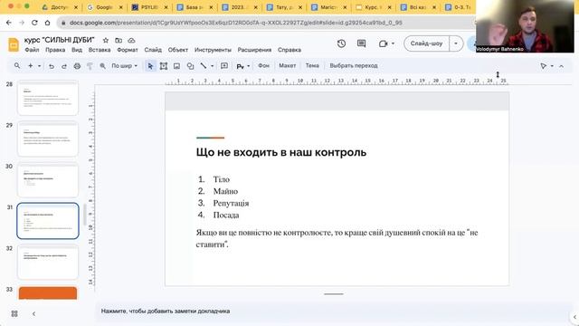Collapse the filmstrip with the arrow
Image resolution: width=579 pixels, height=326 pixels.
[33, 314]
